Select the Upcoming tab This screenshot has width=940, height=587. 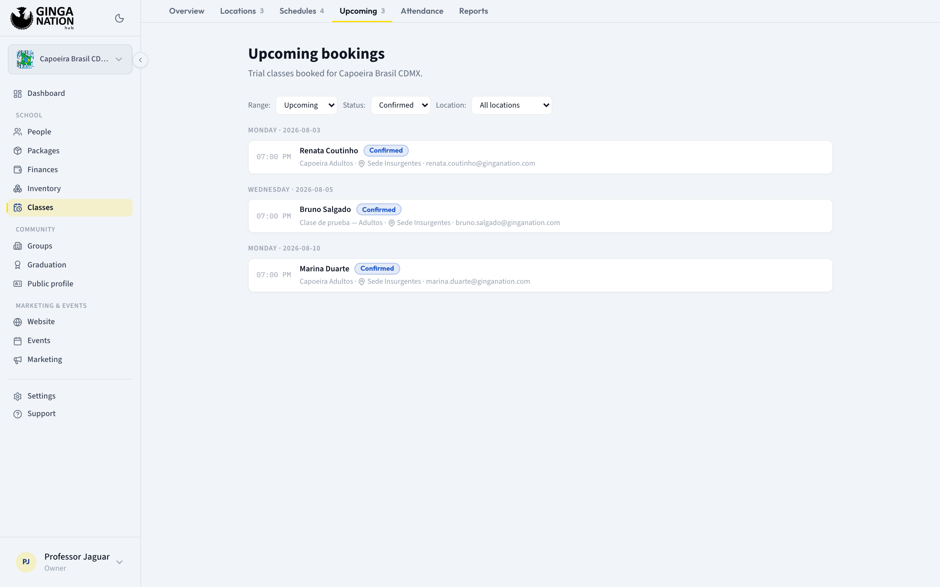click(362, 11)
